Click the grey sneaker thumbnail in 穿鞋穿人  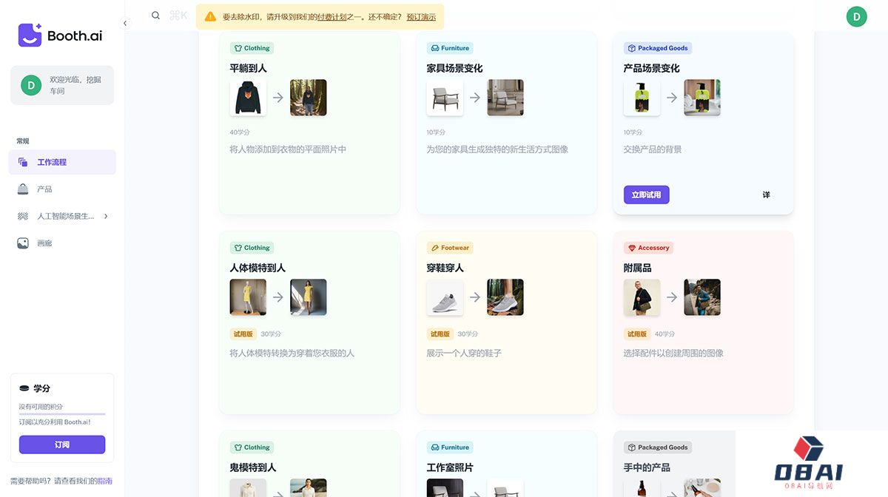pyautogui.click(x=445, y=297)
